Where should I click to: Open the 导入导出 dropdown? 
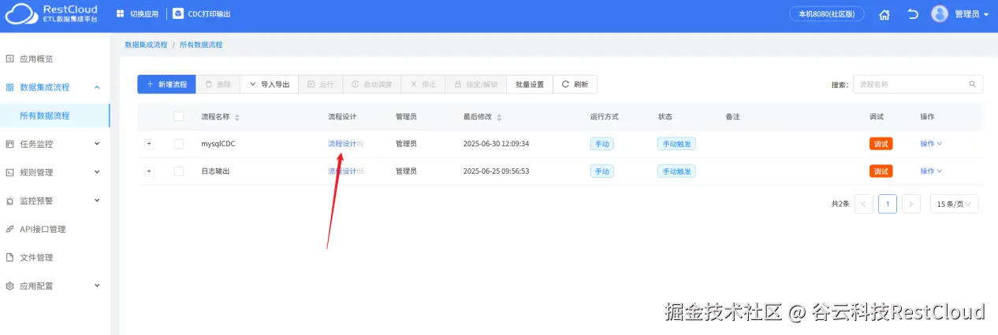270,84
